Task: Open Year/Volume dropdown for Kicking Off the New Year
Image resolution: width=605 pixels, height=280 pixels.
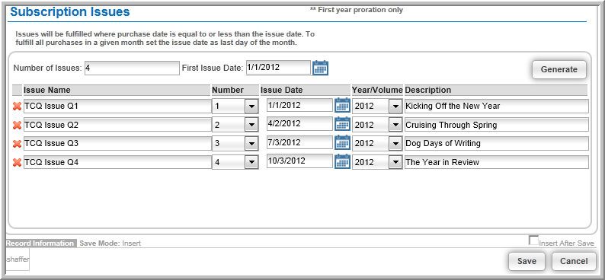Action: tap(395, 107)
